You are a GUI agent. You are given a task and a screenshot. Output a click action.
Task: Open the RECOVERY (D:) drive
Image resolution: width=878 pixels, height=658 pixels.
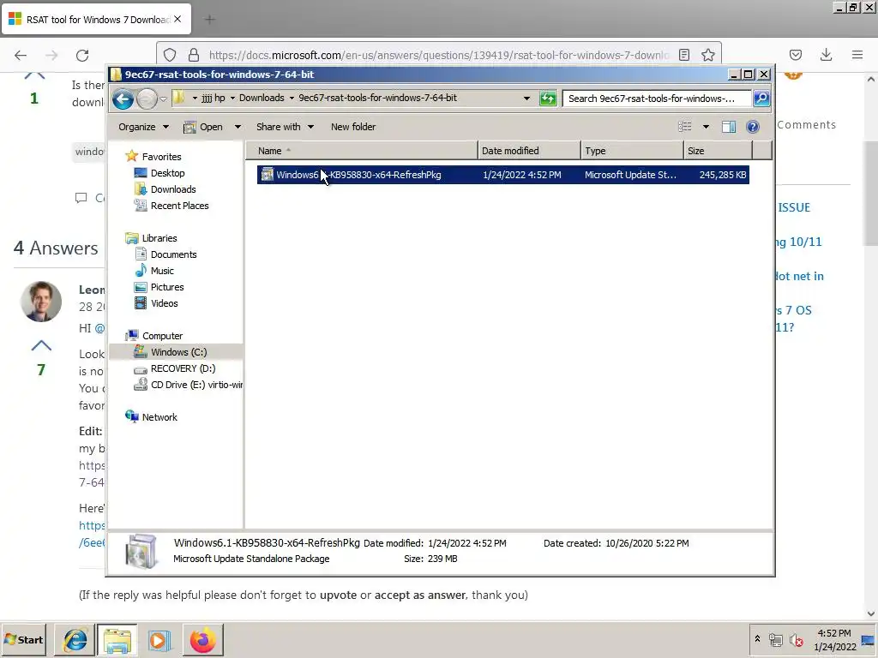tap(183, 368)
